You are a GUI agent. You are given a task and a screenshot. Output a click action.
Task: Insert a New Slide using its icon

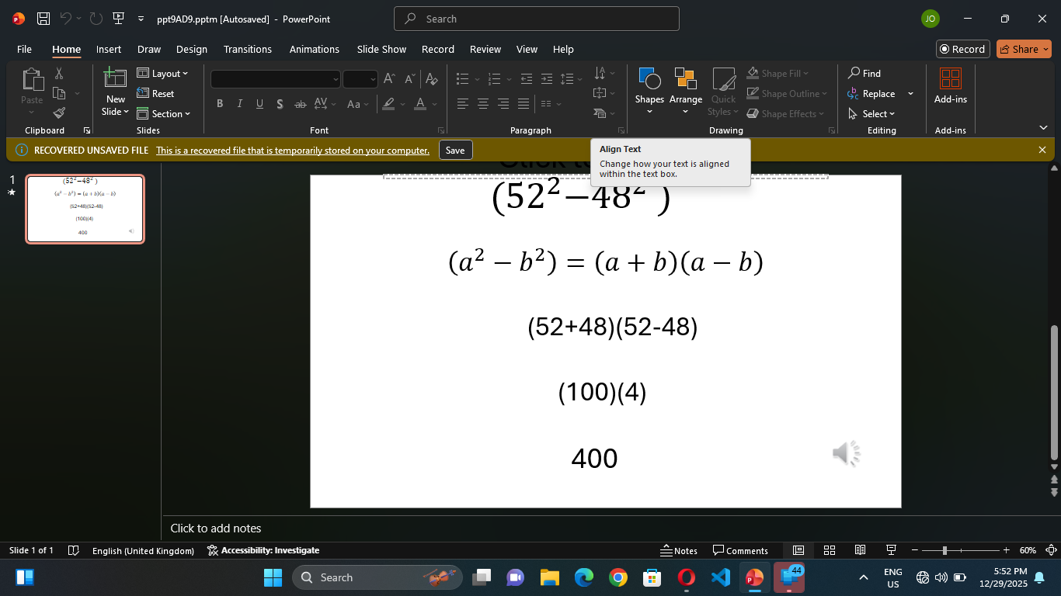(x=115, y=78)
